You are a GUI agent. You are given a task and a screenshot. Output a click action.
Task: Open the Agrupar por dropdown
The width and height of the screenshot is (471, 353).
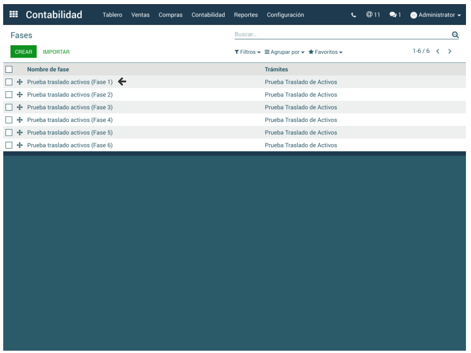click(285, 52)
